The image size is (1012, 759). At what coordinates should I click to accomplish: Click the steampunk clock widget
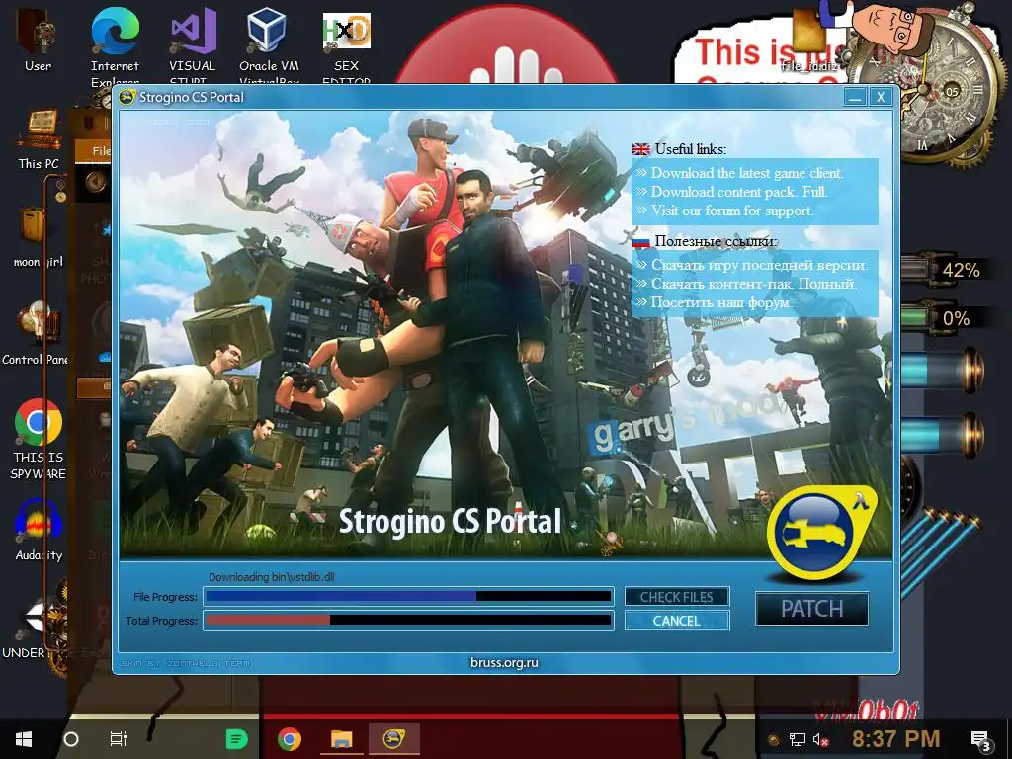(950, 90)
